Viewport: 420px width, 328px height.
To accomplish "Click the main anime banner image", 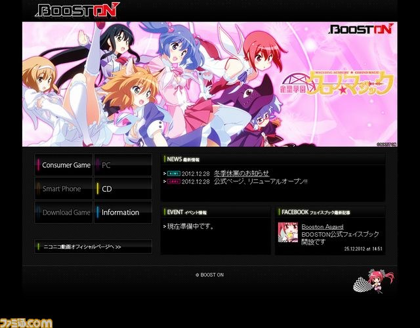I will (210, 84).
